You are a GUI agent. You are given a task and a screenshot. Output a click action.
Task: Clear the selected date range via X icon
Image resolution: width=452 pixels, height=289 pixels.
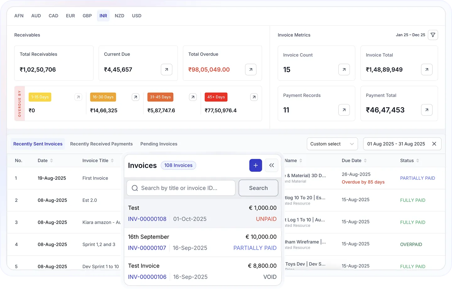[x=434, y=144]
